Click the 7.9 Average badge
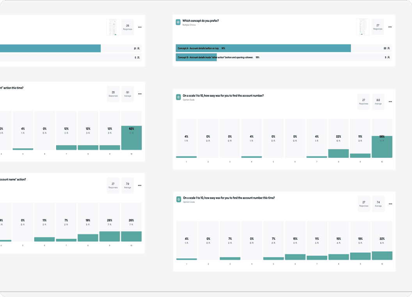The height and width of the screenshot is (297, 412). pos(128,185)
